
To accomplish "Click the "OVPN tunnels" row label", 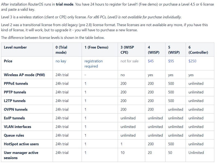I will click(16, 109).
